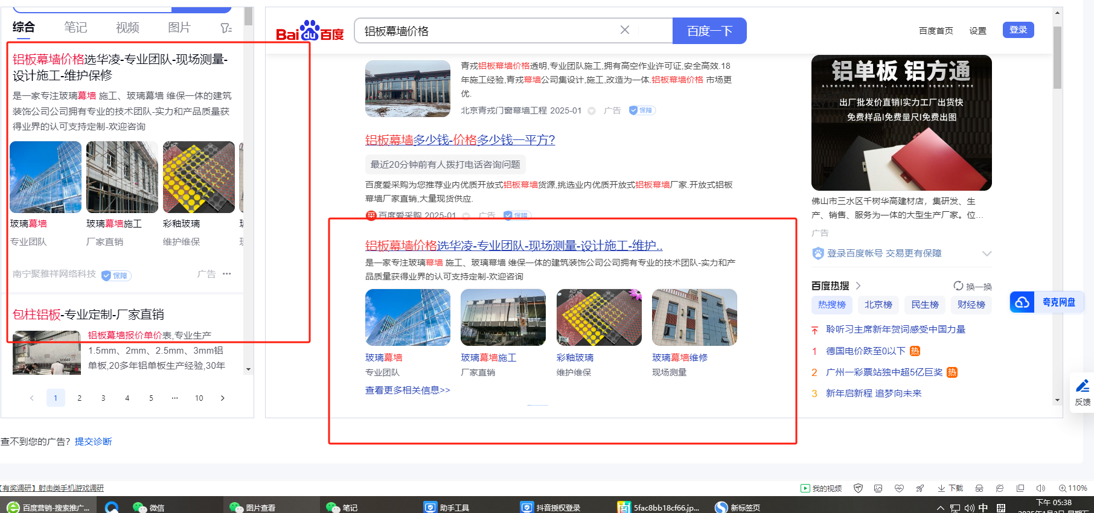Click pagination ellipsis for more pages

coord(174,398)
